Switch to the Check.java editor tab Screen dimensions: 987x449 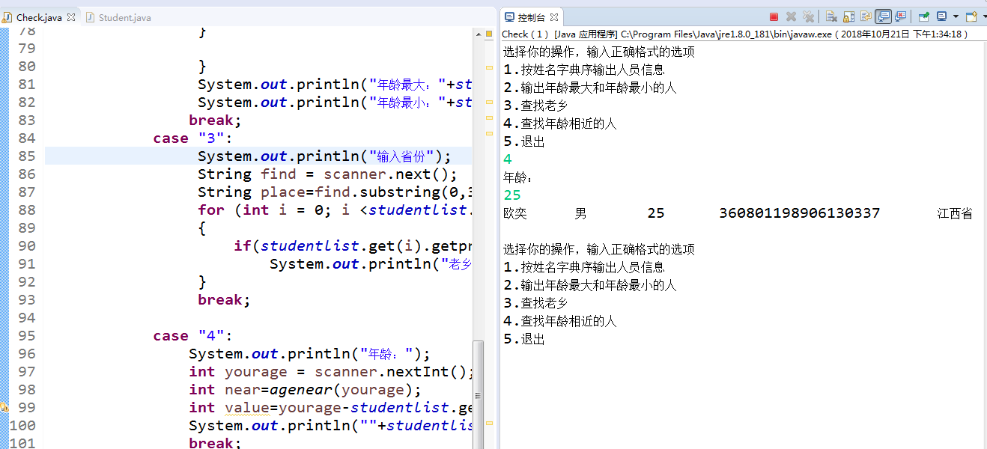pyautogui.click(x=39, y=17)
